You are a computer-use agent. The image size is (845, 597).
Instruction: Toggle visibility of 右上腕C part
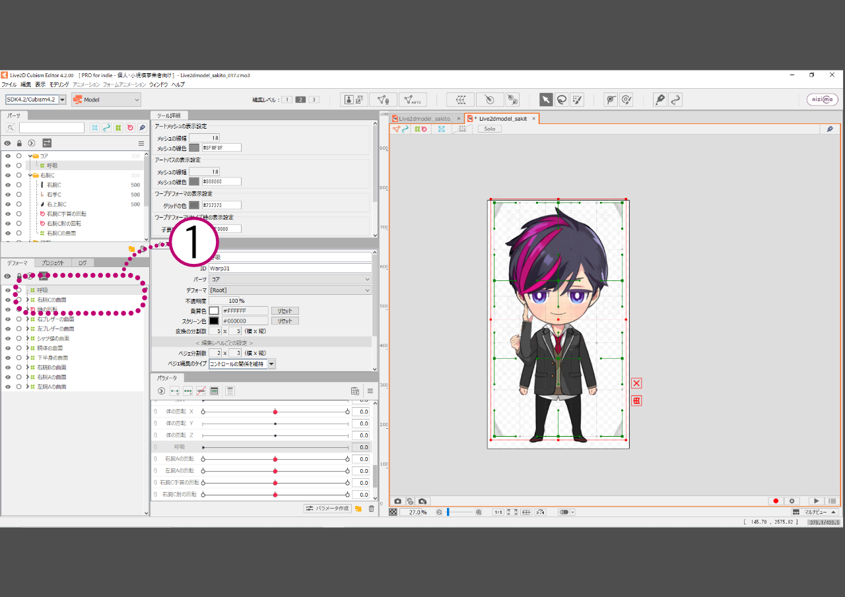click(x=8, y=204)
